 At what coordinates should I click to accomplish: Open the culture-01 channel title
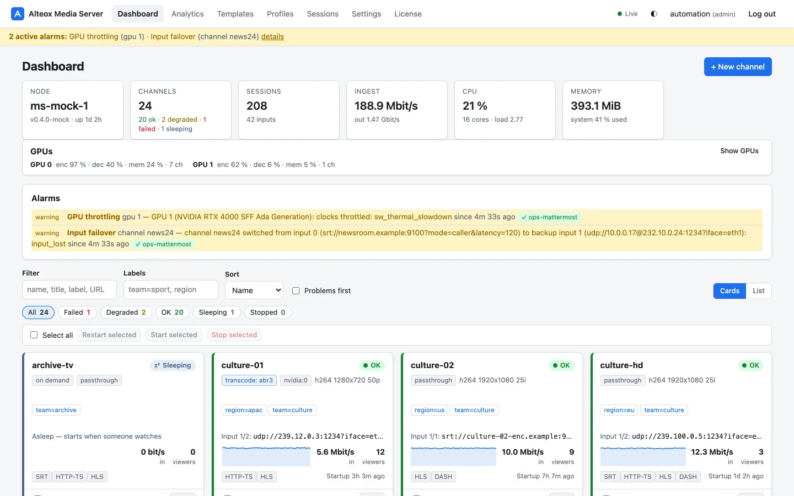pos(243,365)
